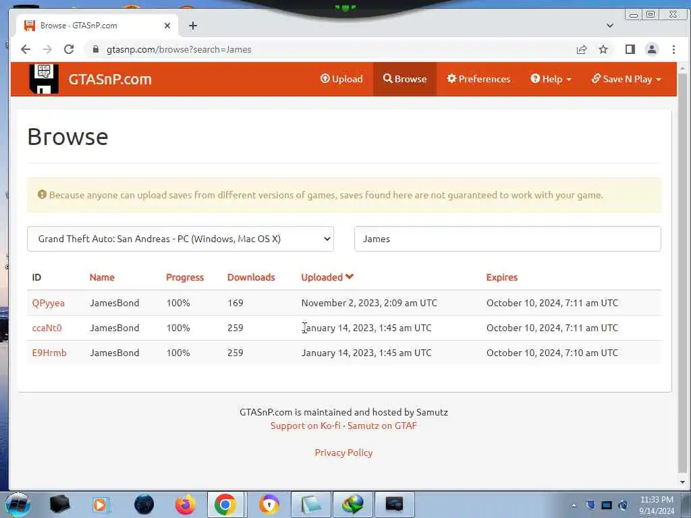Open the dark globe taskbar icon
Viewport: 691px width, 518px height.
pos(144,505)
